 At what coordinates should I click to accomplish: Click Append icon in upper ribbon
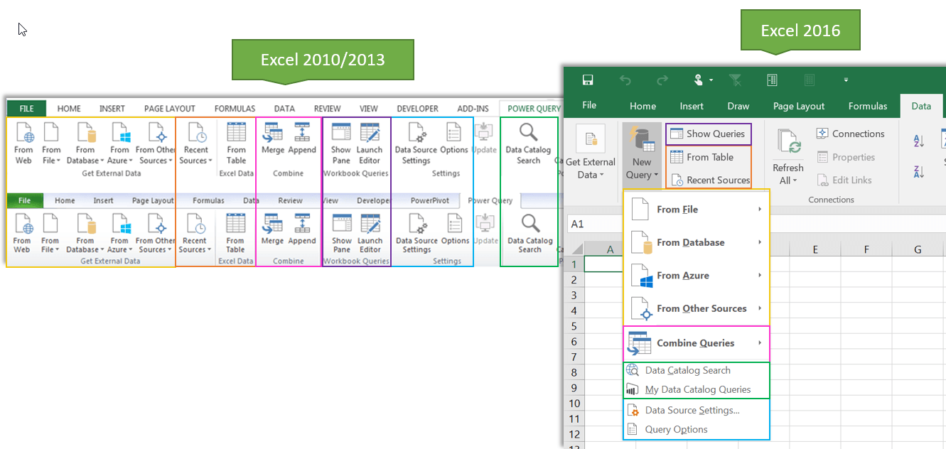click(302, 134)
